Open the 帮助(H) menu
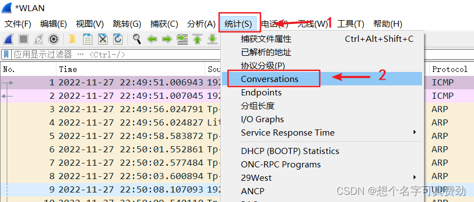474x202 pixels. 388,24
